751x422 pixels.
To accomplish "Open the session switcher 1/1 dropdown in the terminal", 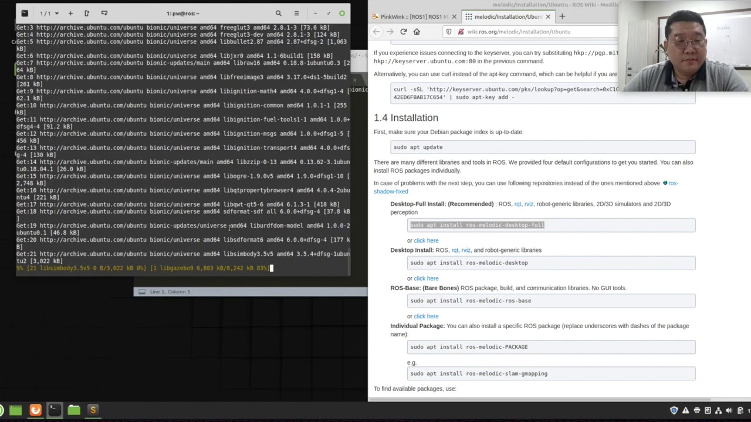I will pos(49,13).
